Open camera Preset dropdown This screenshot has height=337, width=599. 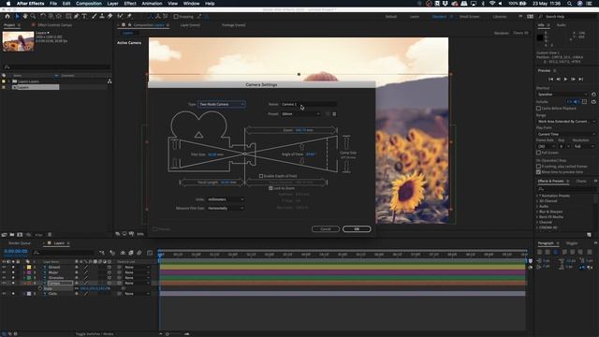300,114
